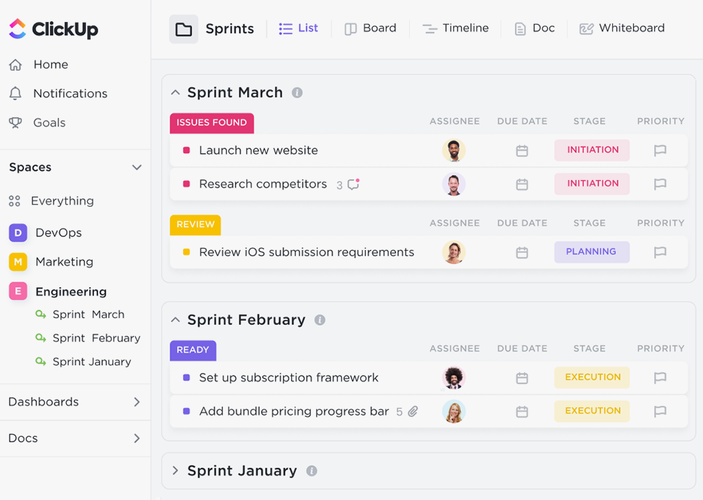Screen dimensions: 703x500
Task: Click assignee avatar for Launch new website
Action: click(x=454, y=150)
